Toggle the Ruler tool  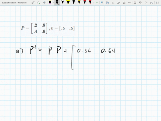tap(118, 3)
